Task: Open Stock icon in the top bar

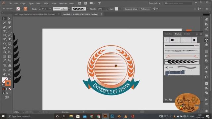Action: (86, 3)
